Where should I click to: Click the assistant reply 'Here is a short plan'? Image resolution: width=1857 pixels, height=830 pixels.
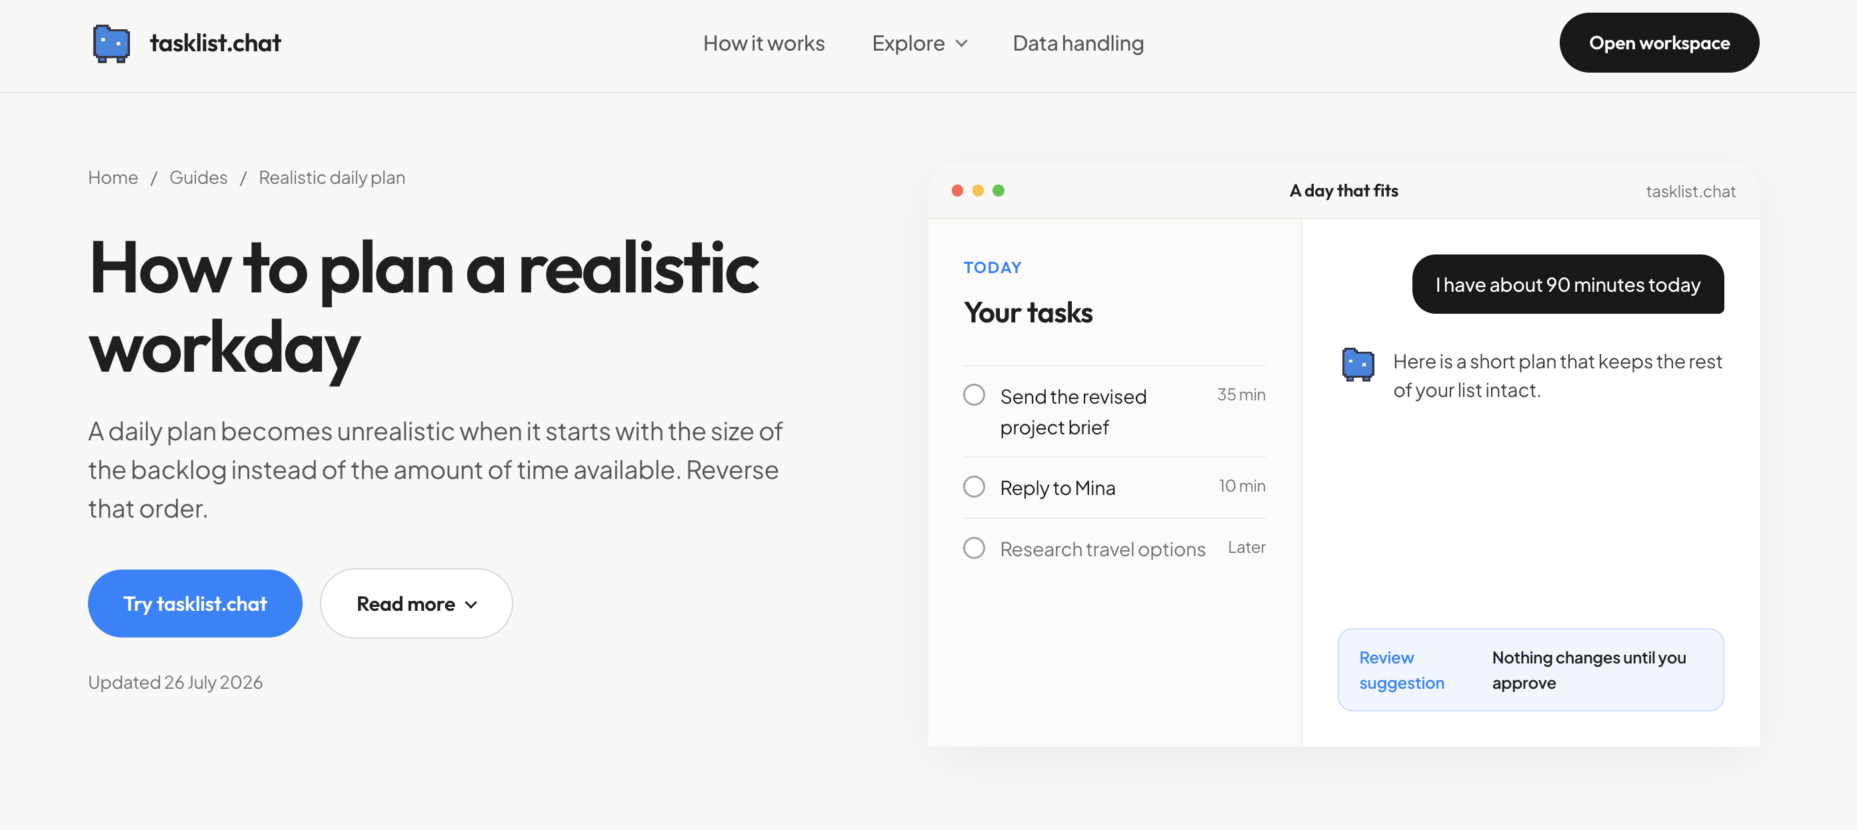click(x=1557, y=376)
